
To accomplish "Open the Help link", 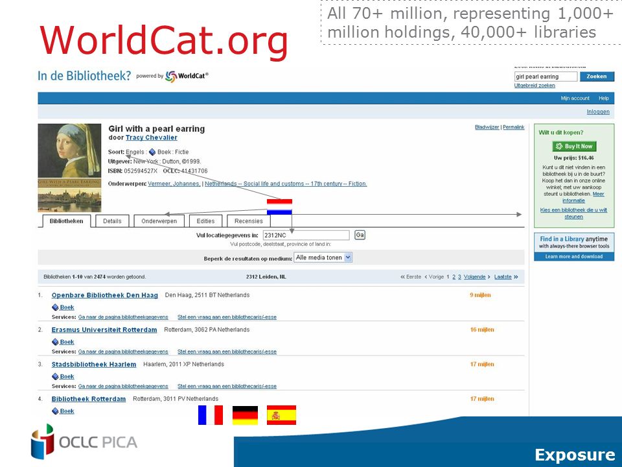I will [x=604, y=99].
